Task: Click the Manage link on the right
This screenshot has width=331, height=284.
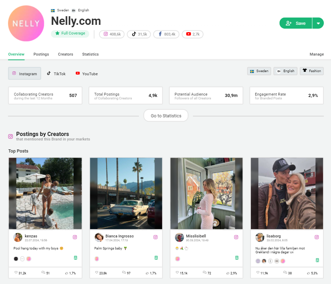Action: click(316, 54)
